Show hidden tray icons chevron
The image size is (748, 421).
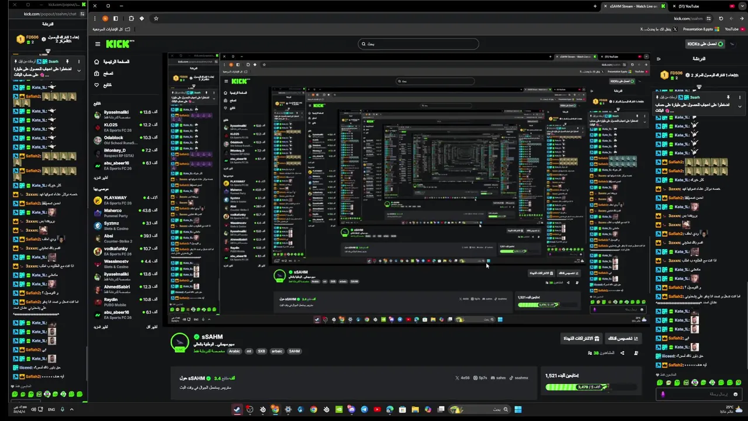pyautogui.click(x=71, y=409)
